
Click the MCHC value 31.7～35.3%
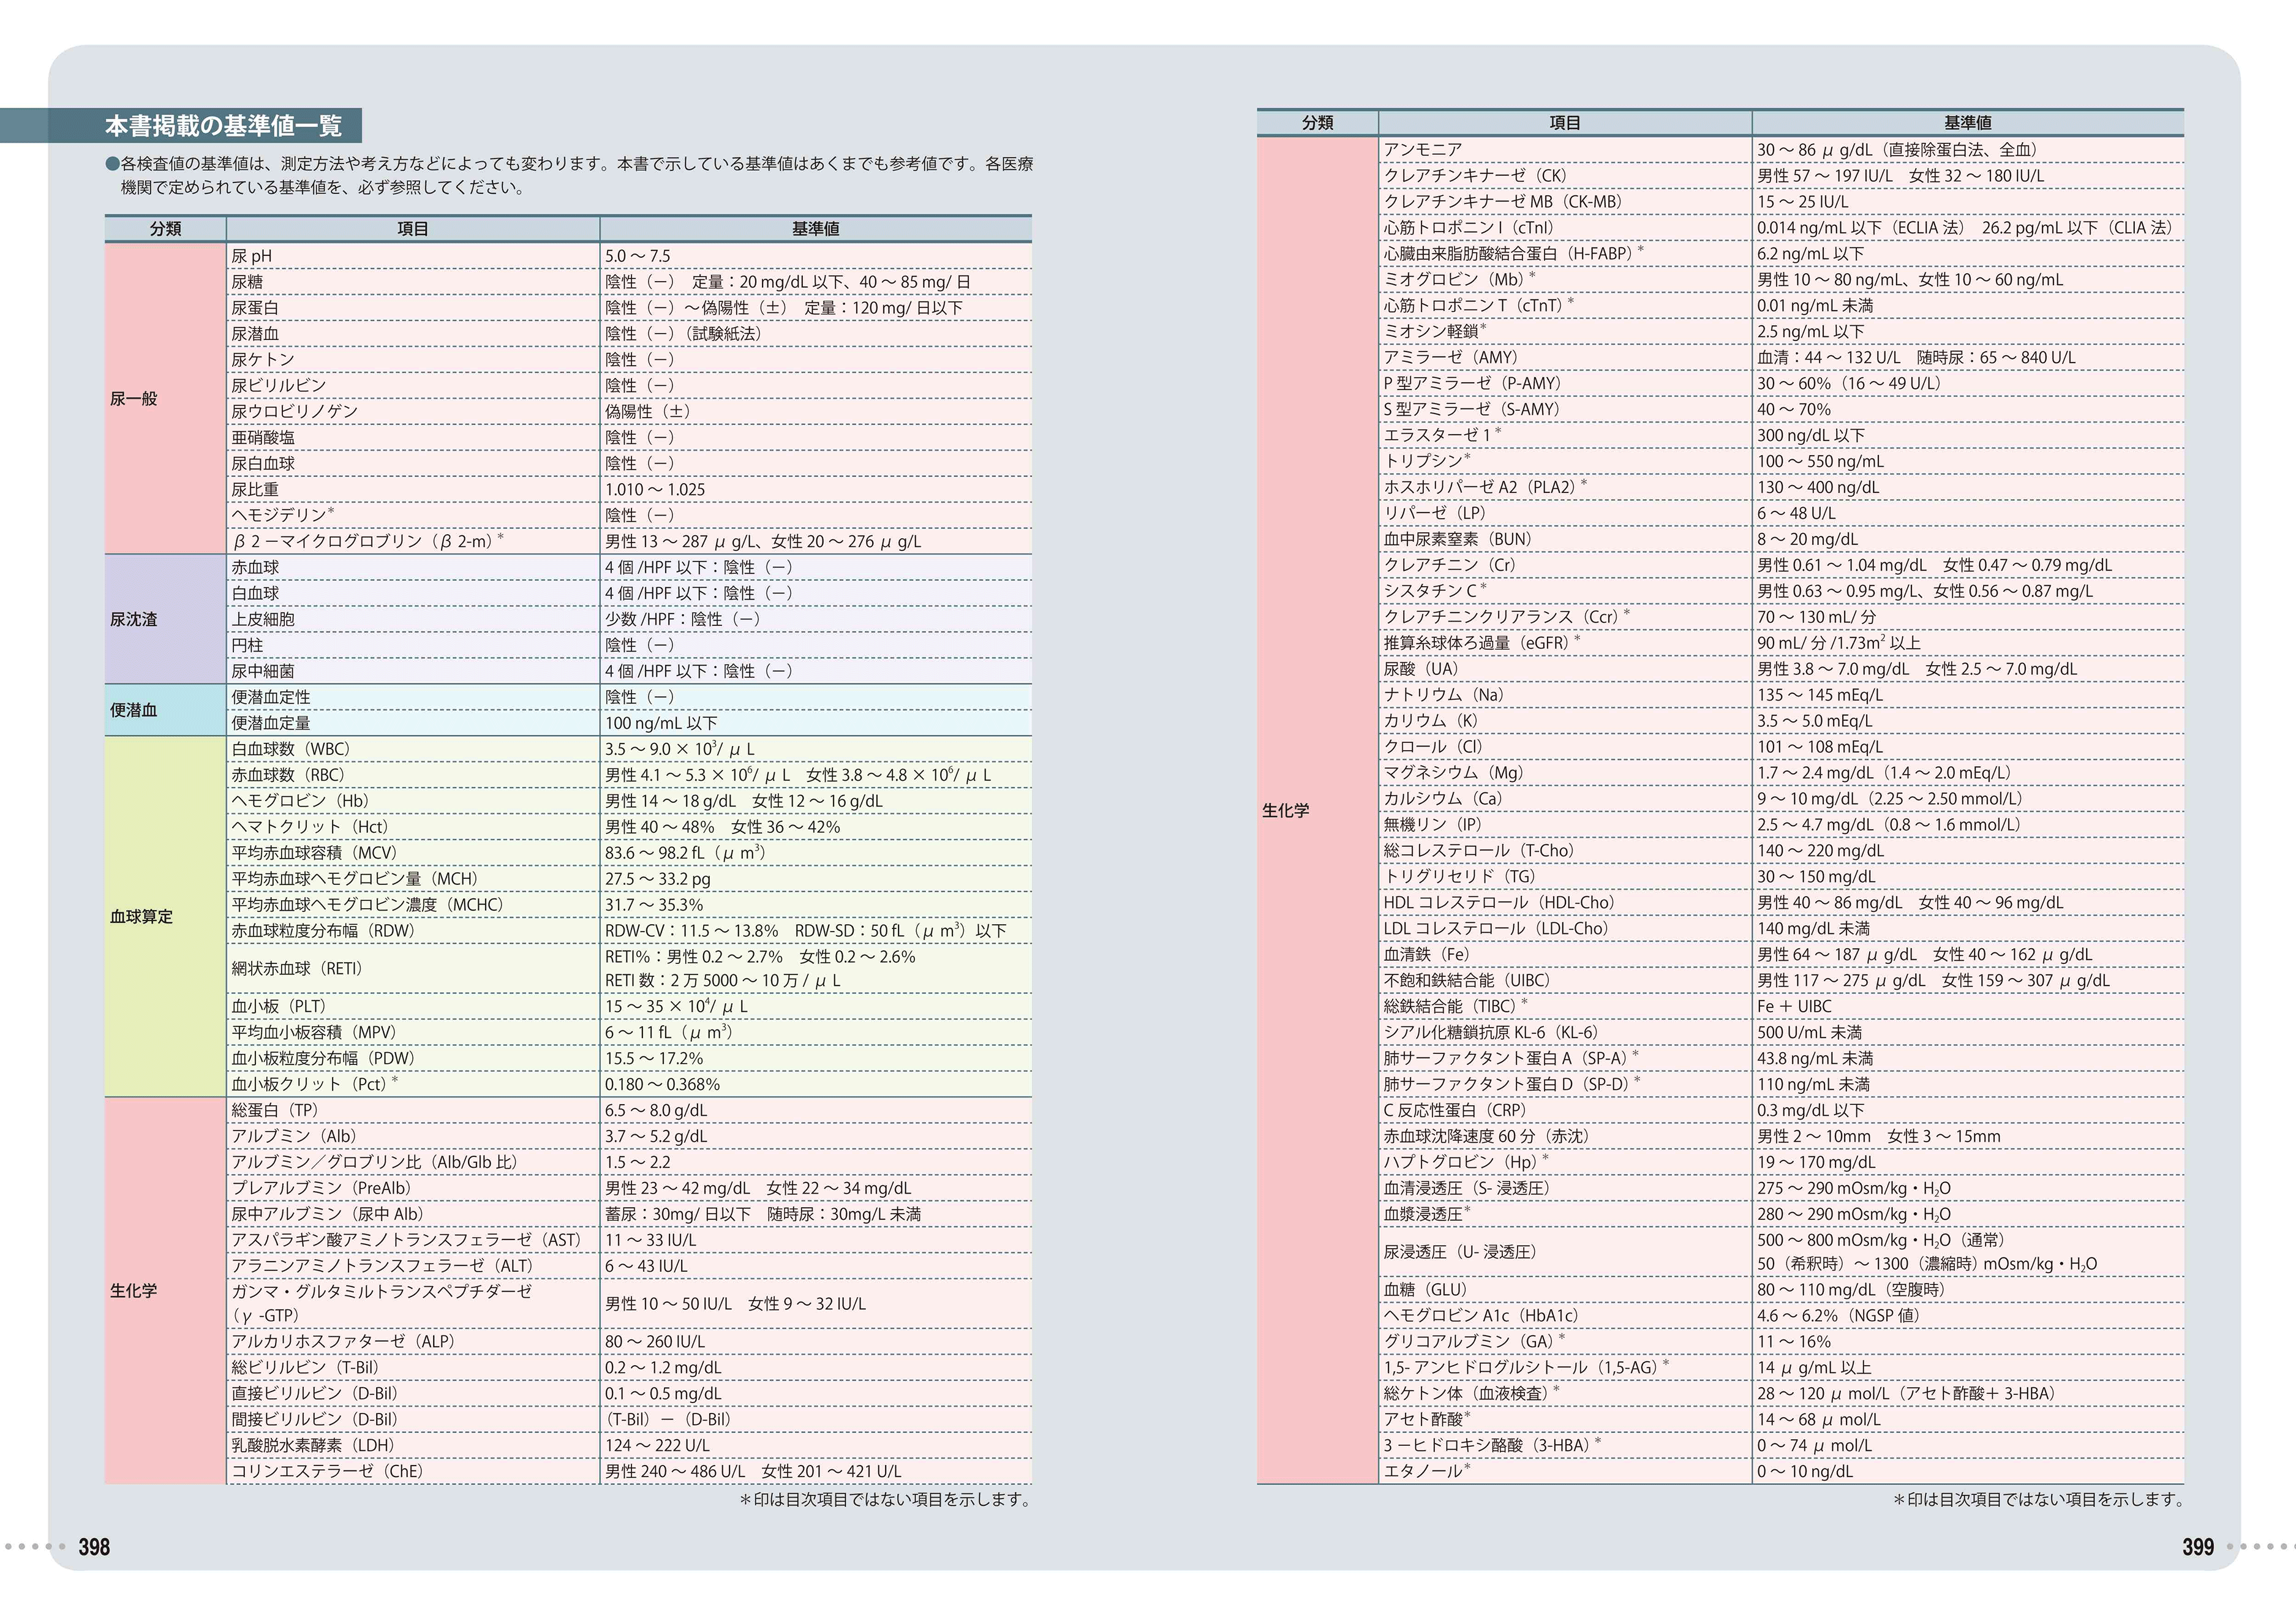pos(654,905)
